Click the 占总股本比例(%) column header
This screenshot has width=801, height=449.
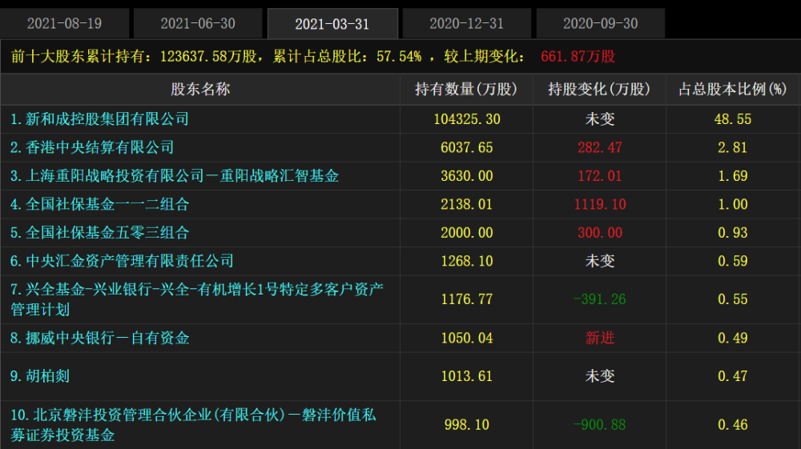click(x=733, y=90)
